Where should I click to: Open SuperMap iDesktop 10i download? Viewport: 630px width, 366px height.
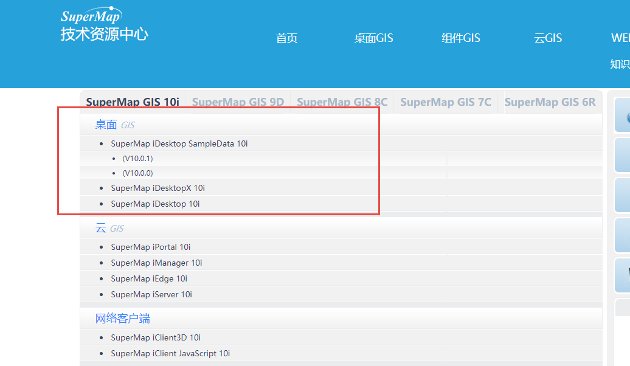click(x=155, y=204)
